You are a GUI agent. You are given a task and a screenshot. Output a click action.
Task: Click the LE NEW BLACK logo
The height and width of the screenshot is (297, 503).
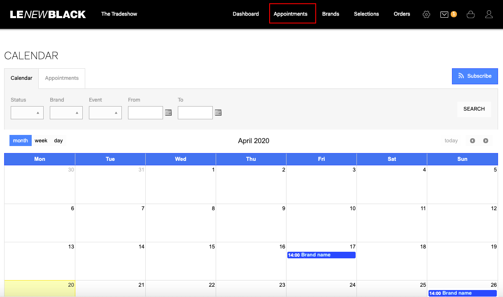point(48,14)
